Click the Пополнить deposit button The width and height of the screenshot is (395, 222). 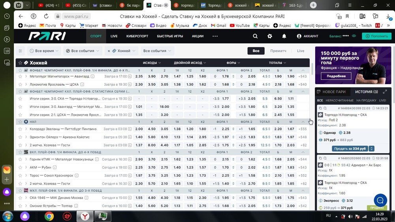(x=376, y=36)
